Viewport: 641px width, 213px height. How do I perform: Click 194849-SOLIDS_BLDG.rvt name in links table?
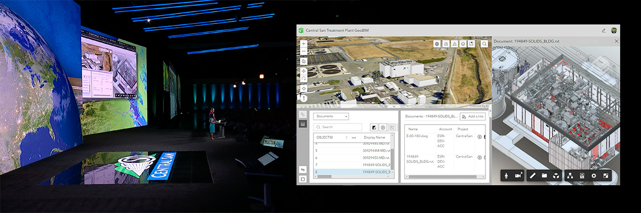[420, 159]
